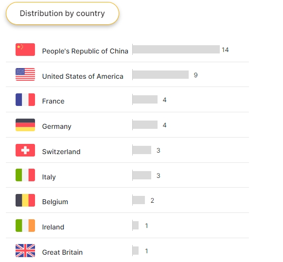
Task: Click the United States of America label
Action: coord(83,76)
